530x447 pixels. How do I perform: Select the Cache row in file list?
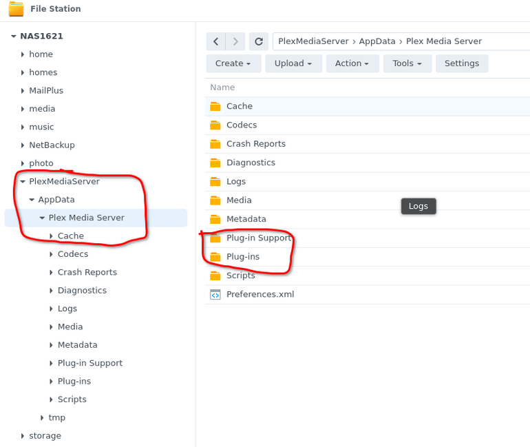(368, 106)
